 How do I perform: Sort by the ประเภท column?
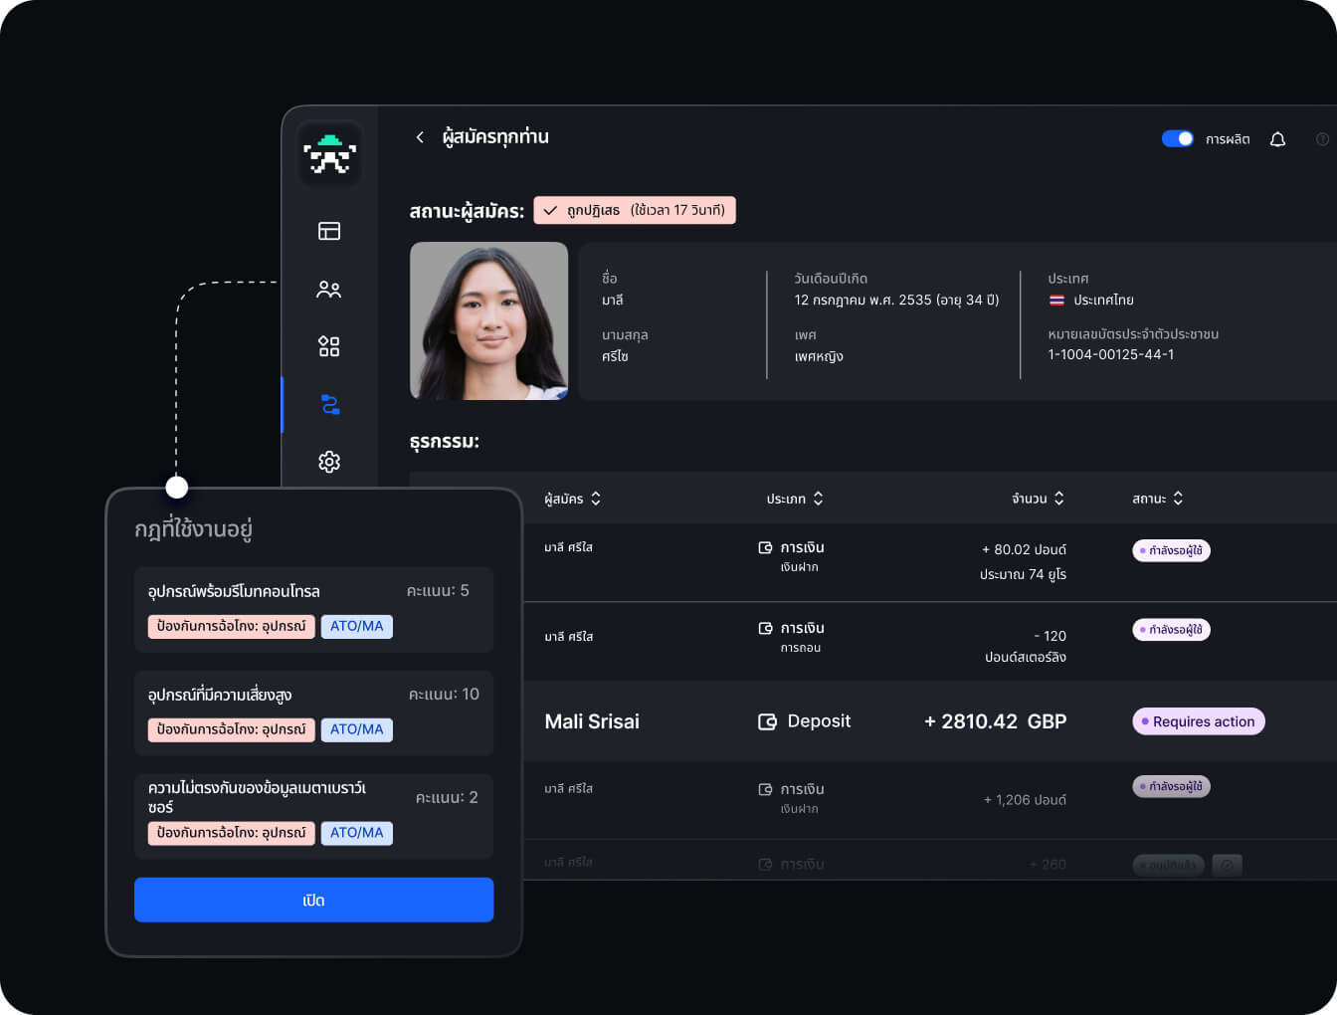[794, 499]
